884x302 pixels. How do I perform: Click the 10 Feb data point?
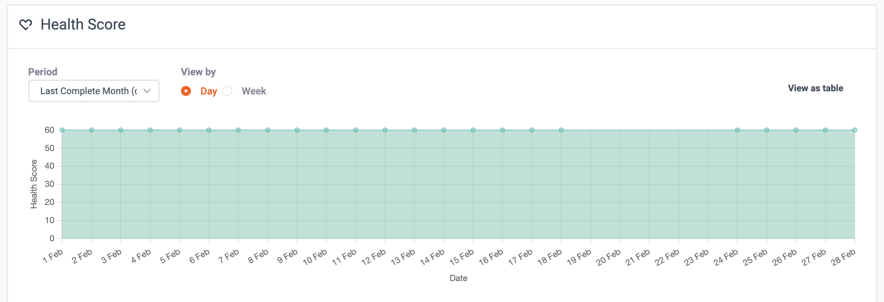pos(326,130)
